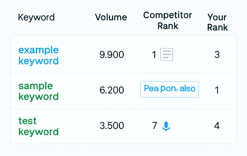The image size is (247, 156).
Task: Click the list-style icon beside example keyword's rank
Action: pos(166,54)
